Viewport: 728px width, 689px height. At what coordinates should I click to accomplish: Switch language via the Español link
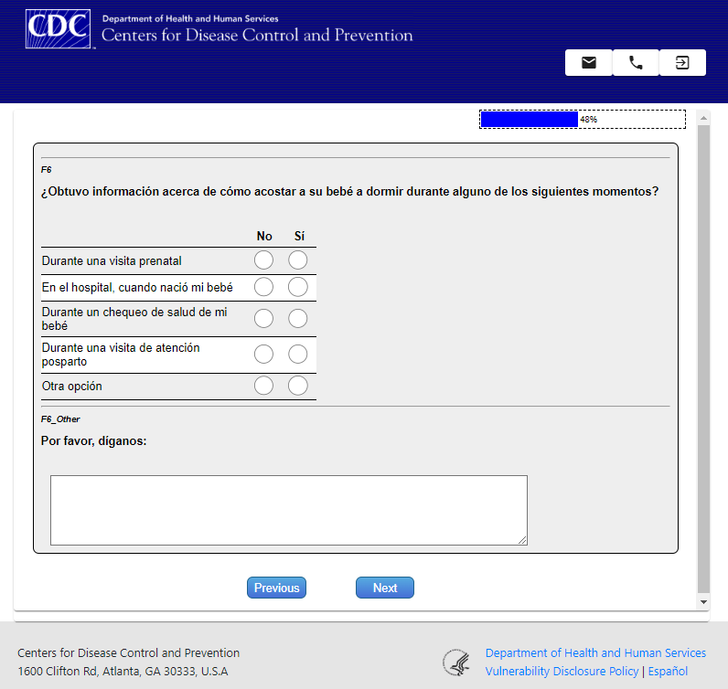[668, 672]
